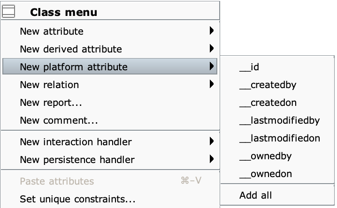Open the New relation submenu arrow
This screenshot has width=337, height=208.
212,84
